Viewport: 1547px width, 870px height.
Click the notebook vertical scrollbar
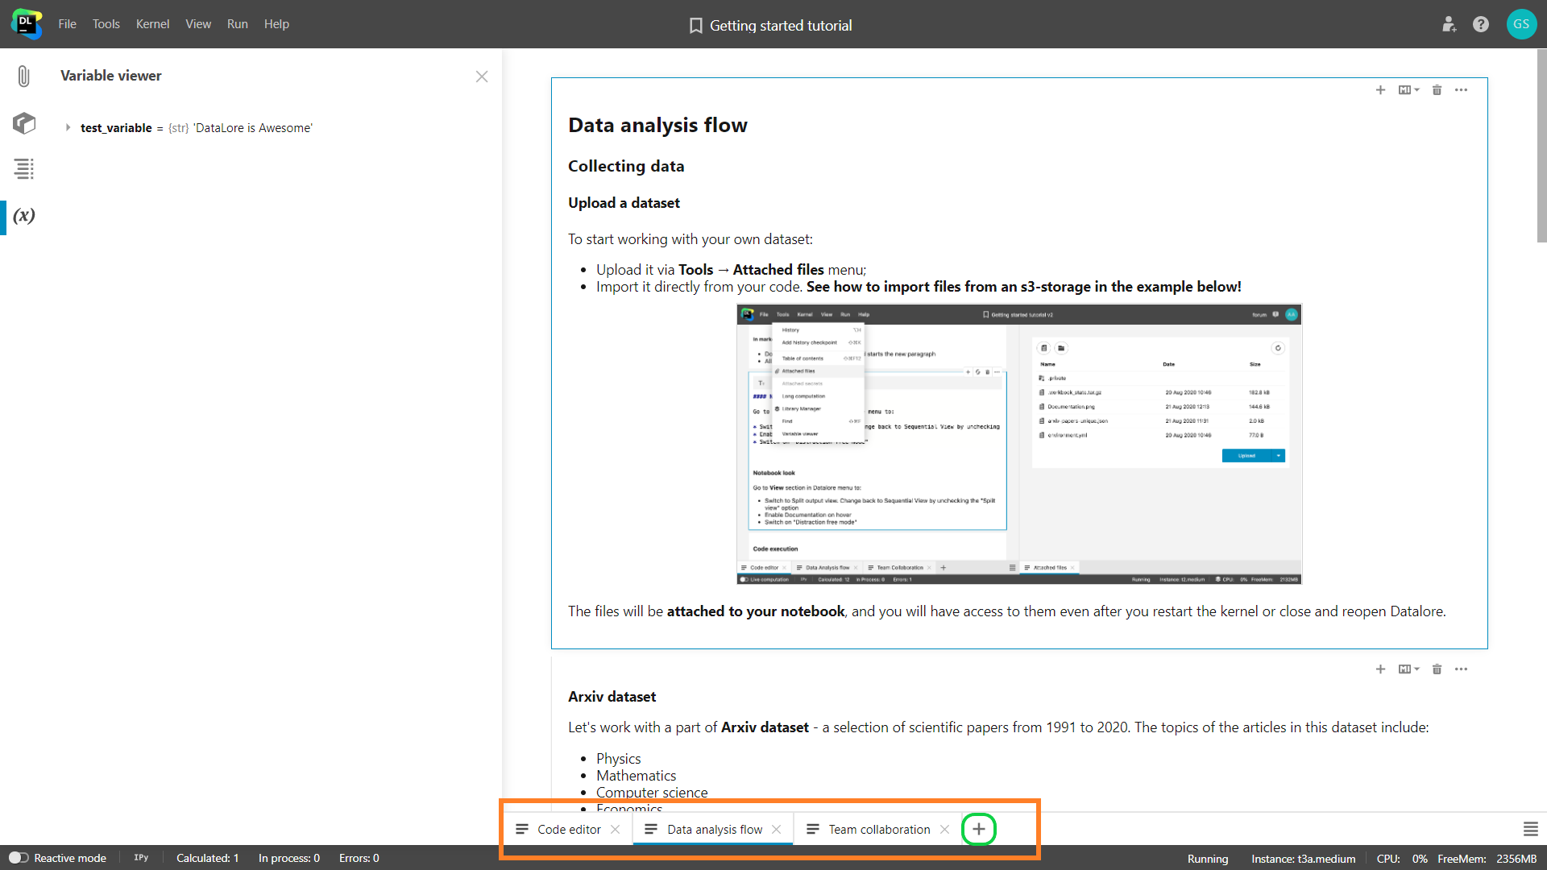pyautogui.click(x=1541, y=145)
